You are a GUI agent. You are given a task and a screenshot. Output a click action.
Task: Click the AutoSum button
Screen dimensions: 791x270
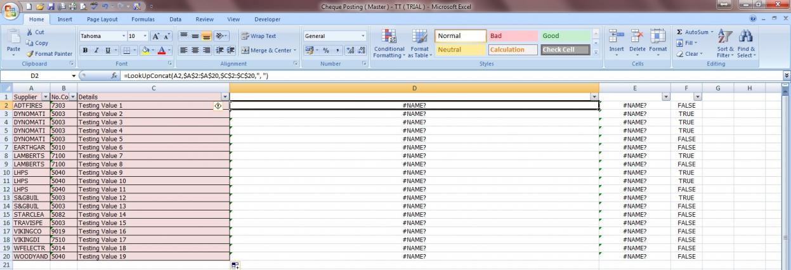click(696, 32)
